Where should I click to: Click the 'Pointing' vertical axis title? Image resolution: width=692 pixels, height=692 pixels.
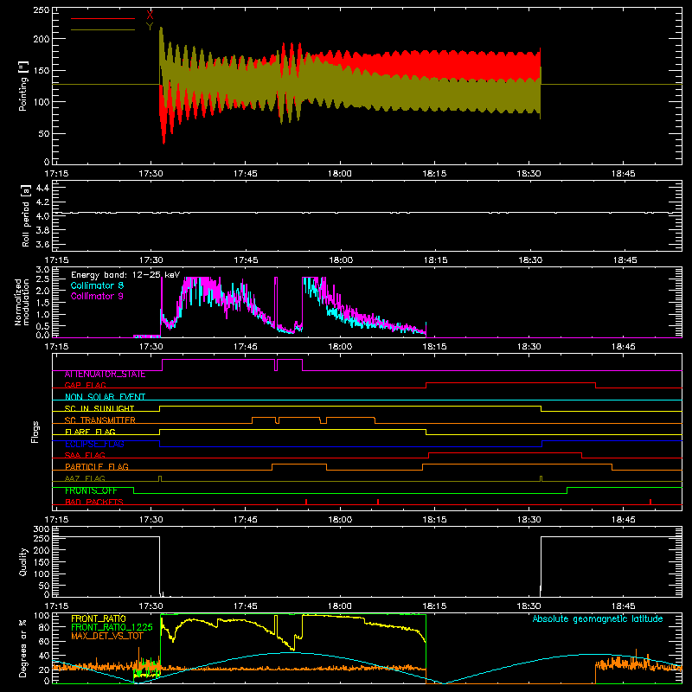point(23,86)
